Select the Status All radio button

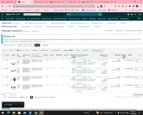[x=14, y=50]
